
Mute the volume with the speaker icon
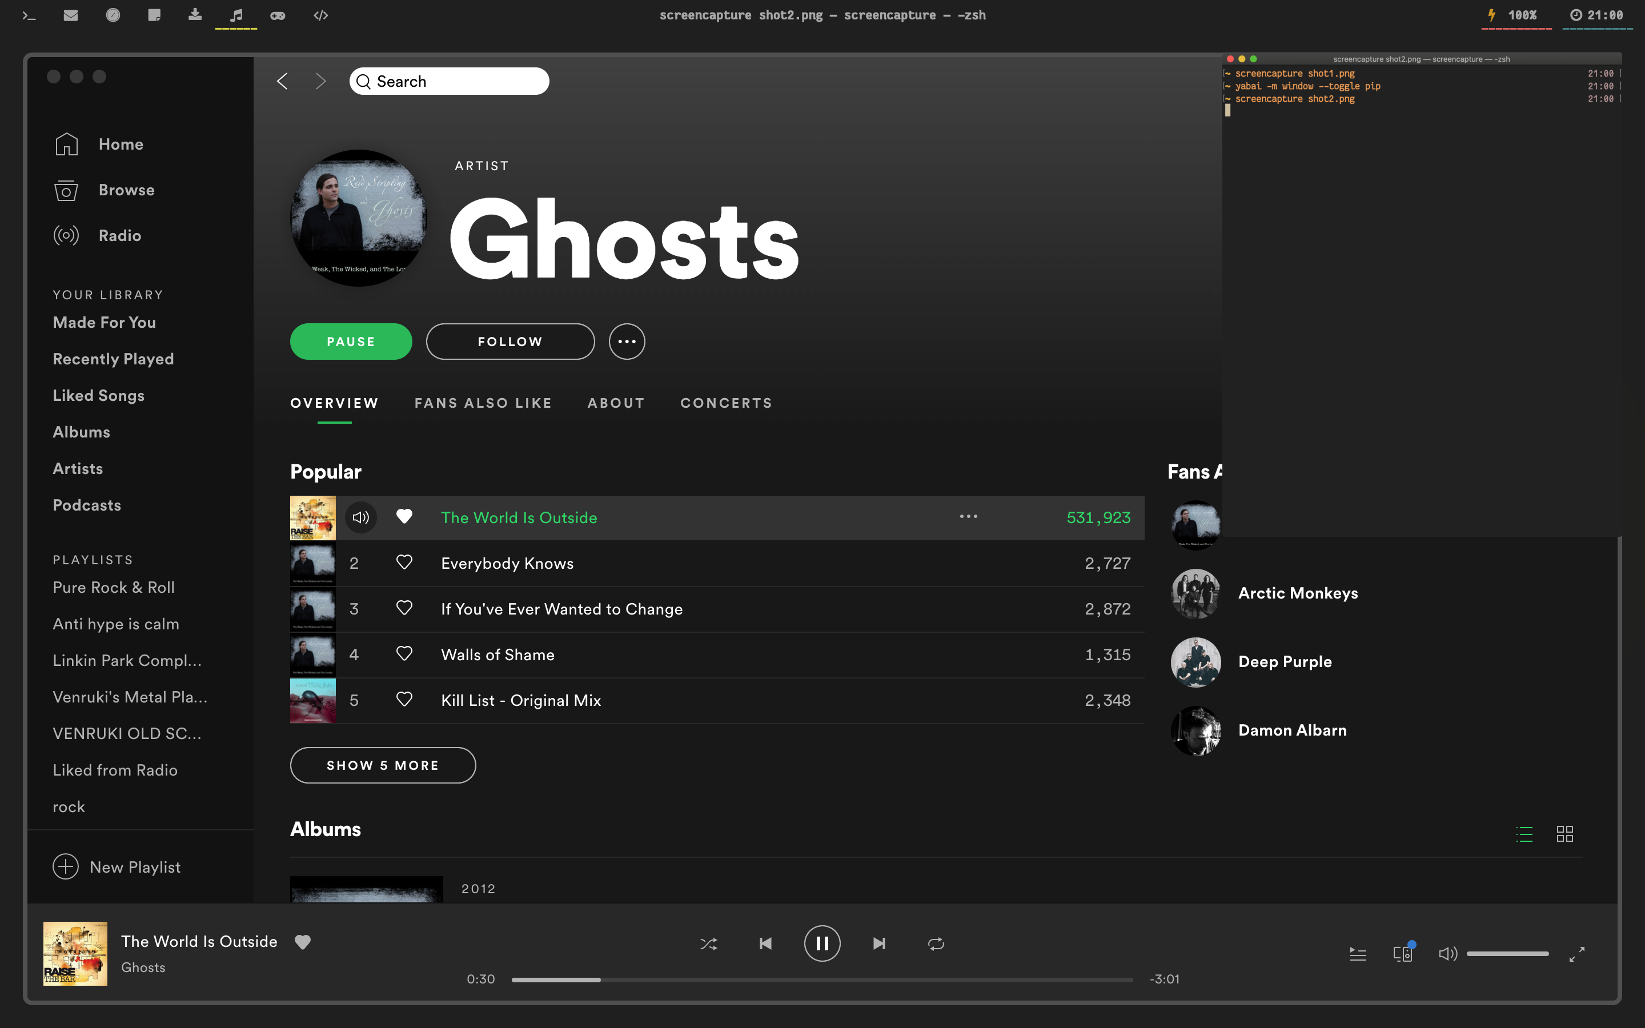pos(1448,954)
